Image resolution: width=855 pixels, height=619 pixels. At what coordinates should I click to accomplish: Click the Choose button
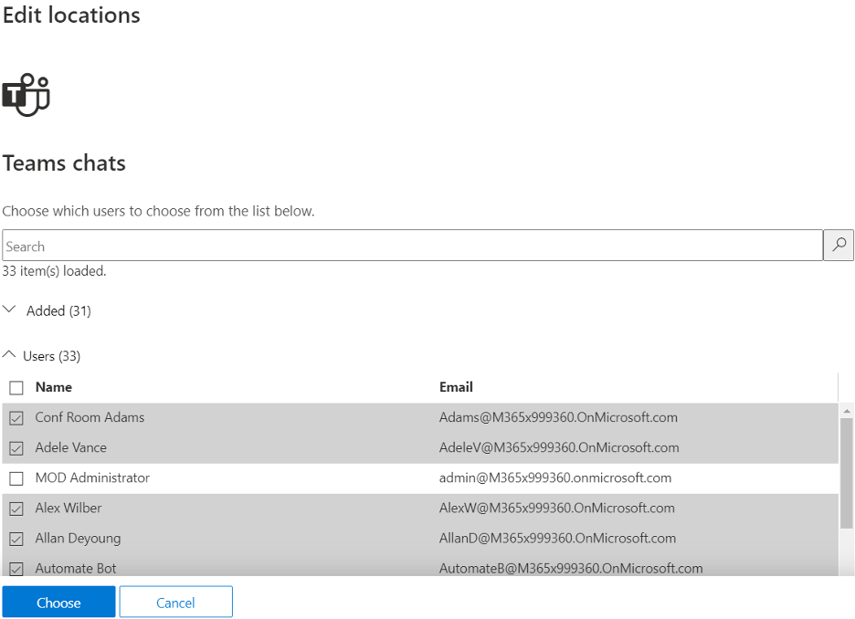coord(58,602)
